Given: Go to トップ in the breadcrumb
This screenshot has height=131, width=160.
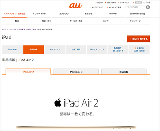Looking at the screenshot, I should click(4, 29).
